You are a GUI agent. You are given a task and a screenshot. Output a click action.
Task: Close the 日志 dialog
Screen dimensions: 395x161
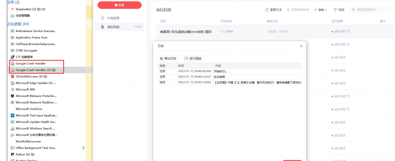[301, 46]
